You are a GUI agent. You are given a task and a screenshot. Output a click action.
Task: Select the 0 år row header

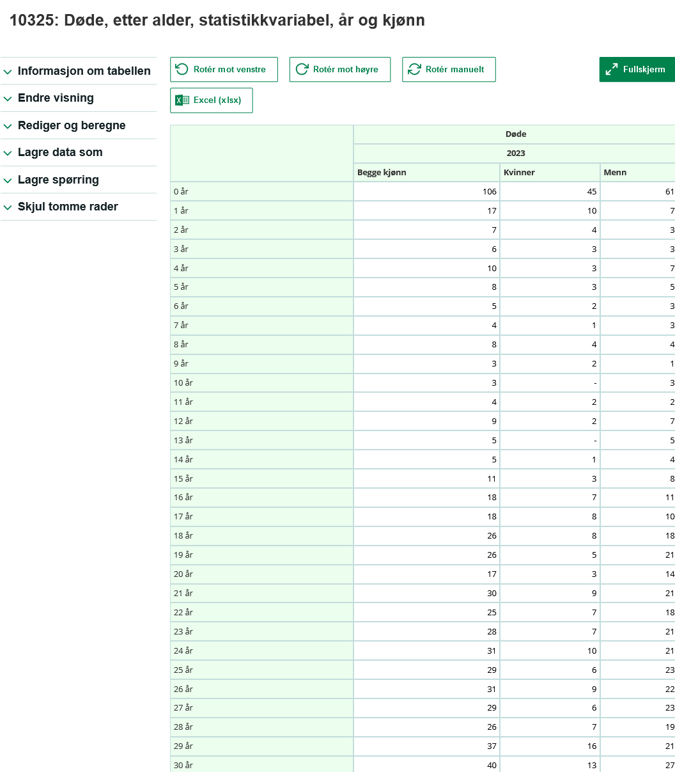261,191
